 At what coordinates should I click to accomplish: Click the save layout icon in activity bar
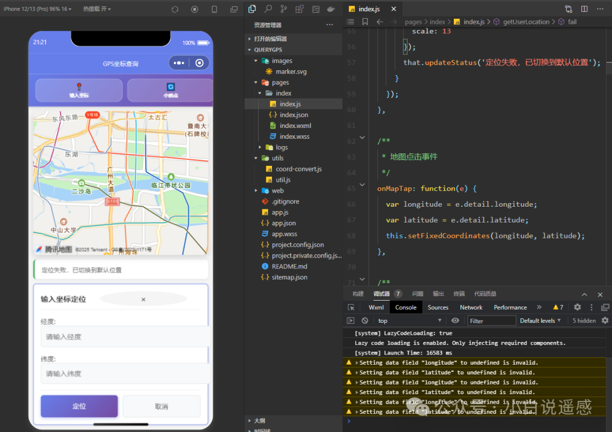click(316, 8)
